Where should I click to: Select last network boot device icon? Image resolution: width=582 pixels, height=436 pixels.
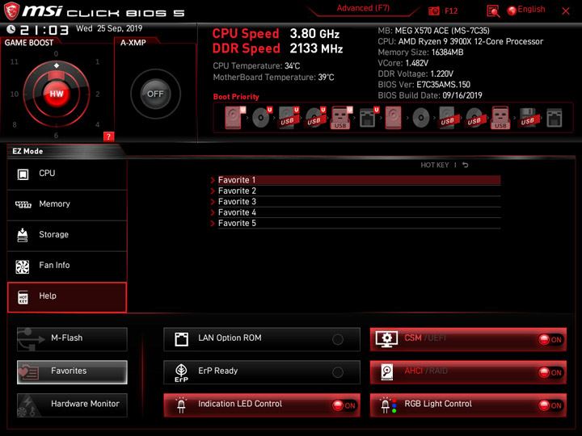(x=555, y=118)
